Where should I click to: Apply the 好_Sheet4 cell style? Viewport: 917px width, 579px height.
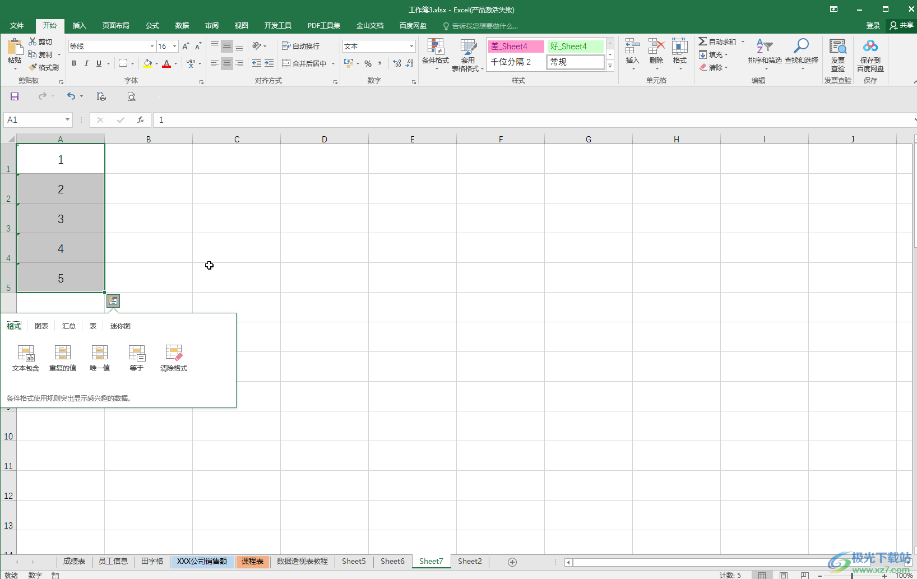tap(575, 46)
